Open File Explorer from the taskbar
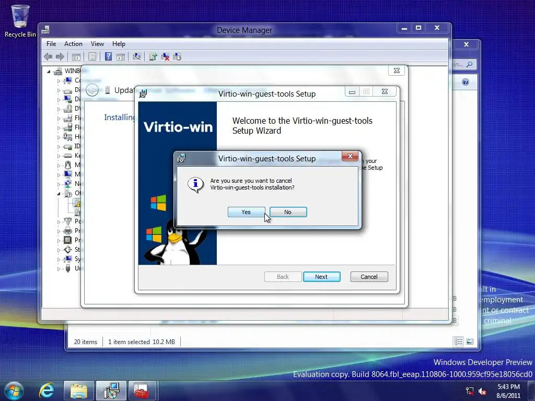This screenshot has width=535, height=401. pos(79,391)
